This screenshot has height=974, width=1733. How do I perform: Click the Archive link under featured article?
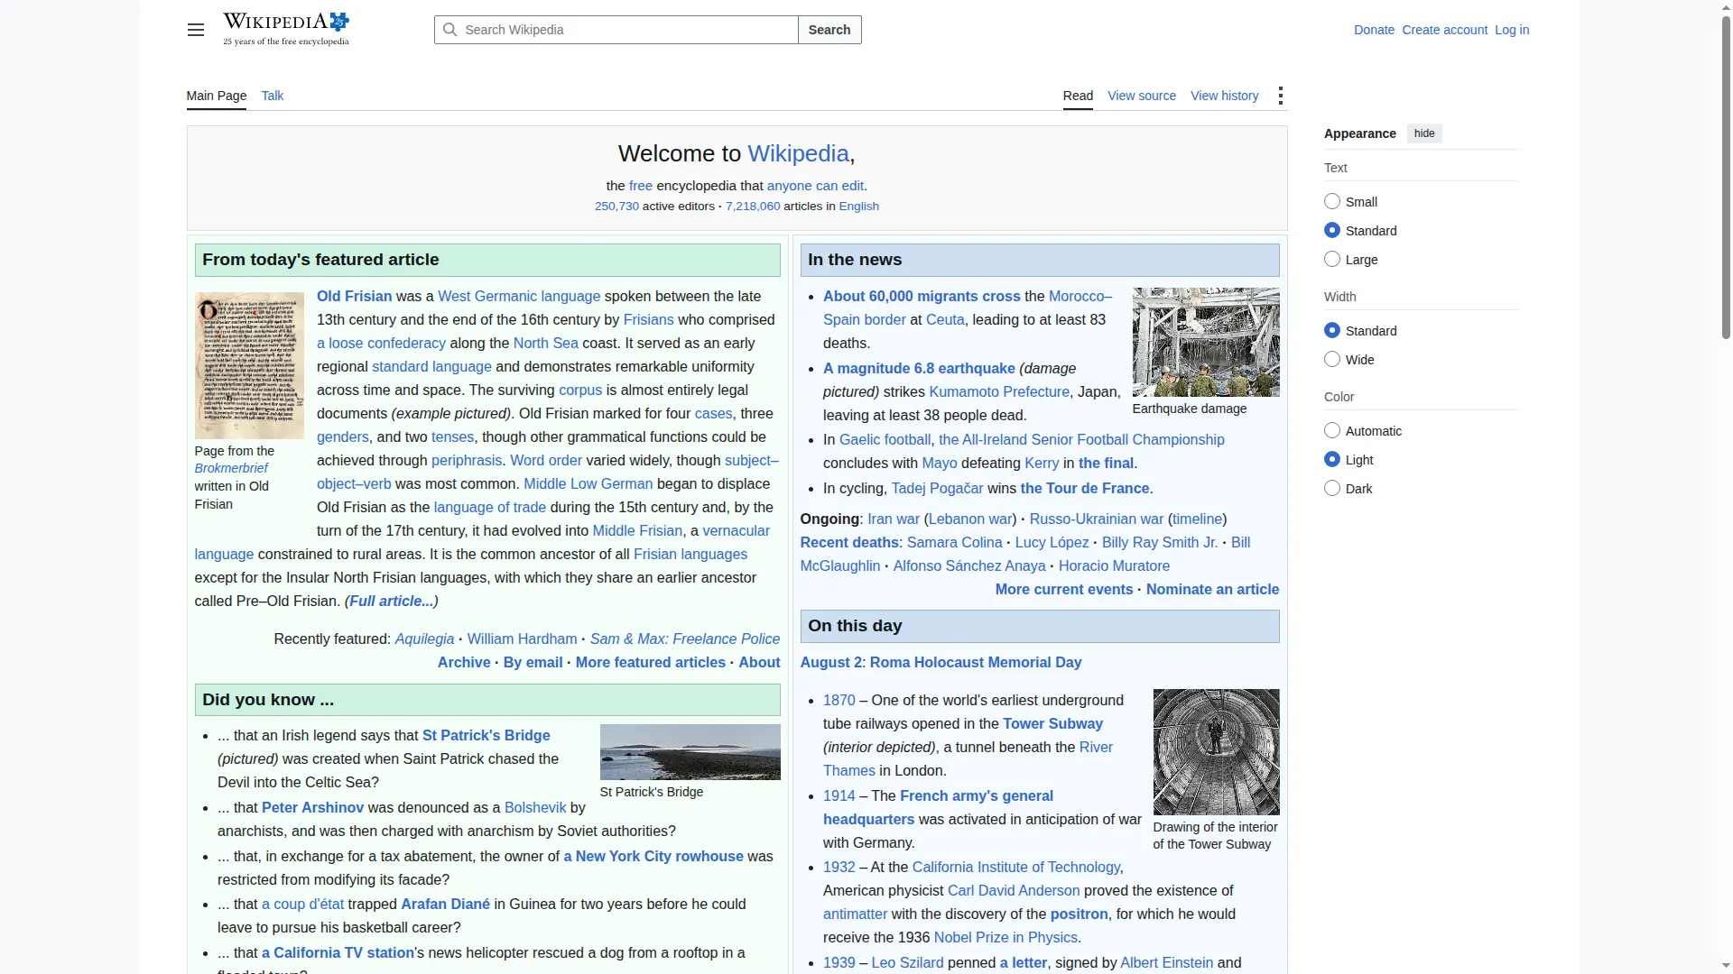(464, 662)
